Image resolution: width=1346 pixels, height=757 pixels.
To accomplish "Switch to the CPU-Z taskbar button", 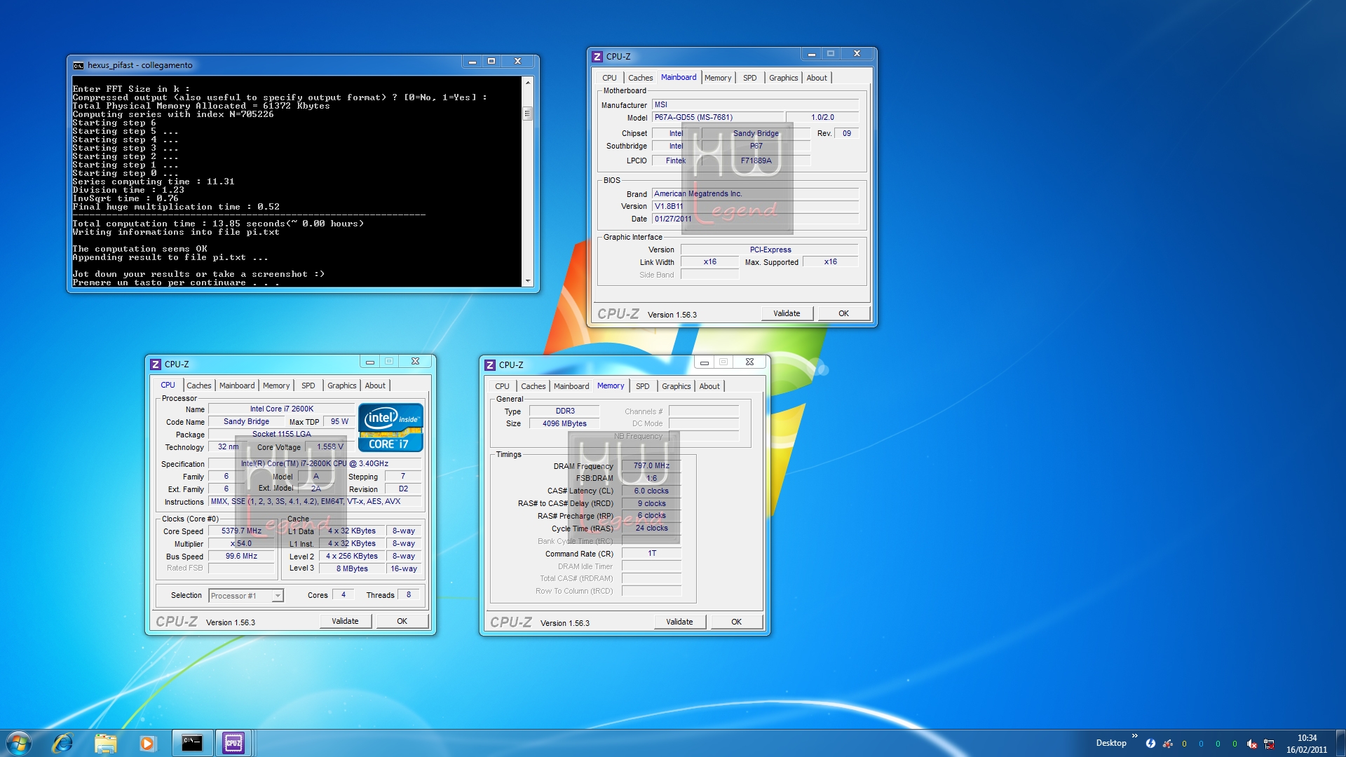I will pos(233,743).
